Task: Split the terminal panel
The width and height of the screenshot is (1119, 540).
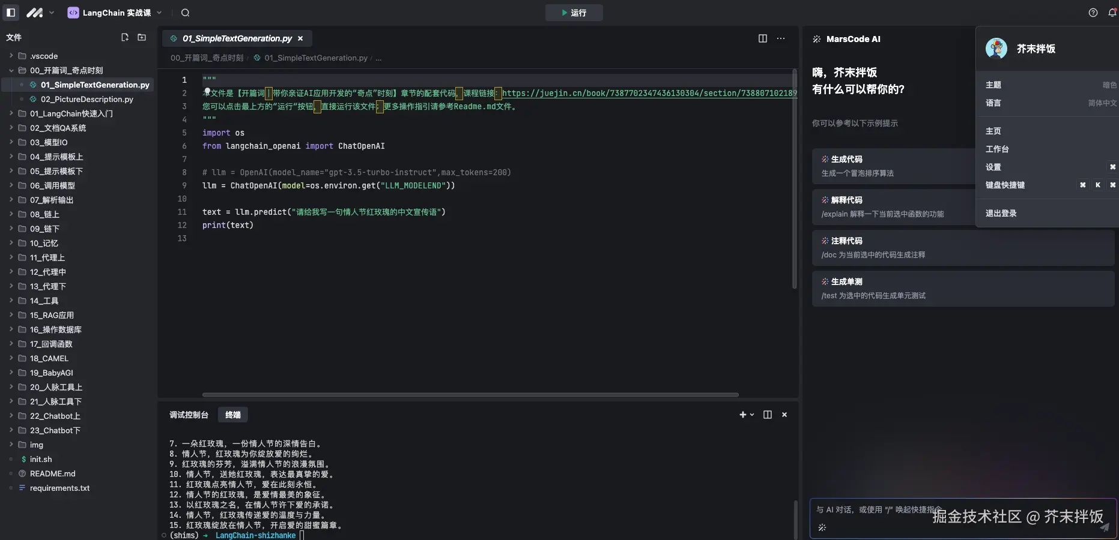Action: (767, 415)
